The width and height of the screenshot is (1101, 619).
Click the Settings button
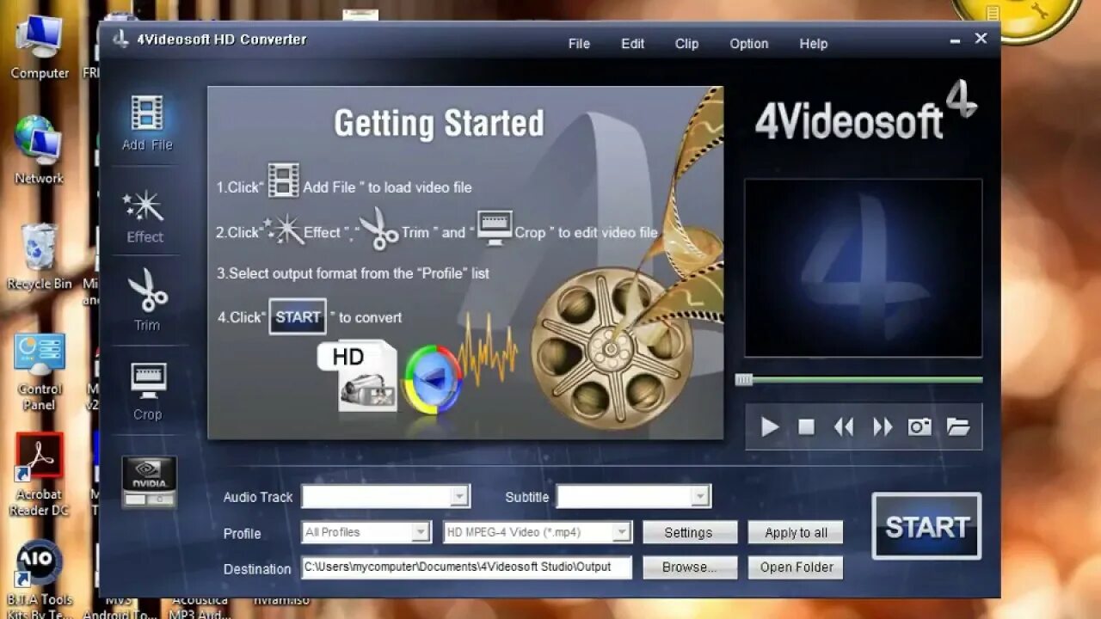(689, 532)
